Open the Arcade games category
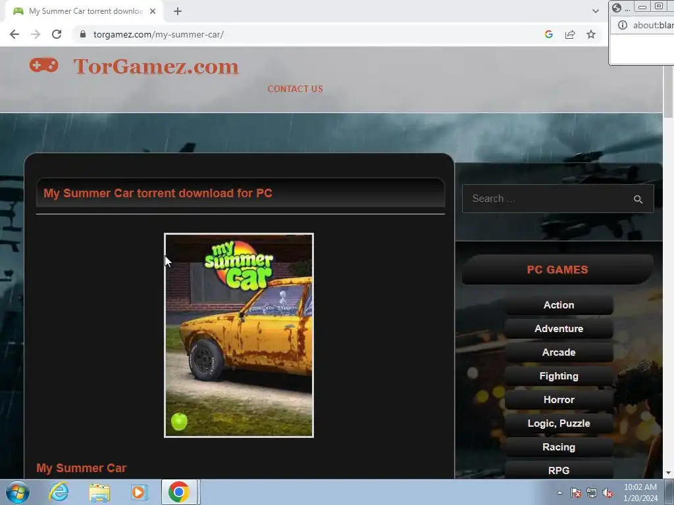The width and height of the screenshot is (674, 505). pos(559,352)
